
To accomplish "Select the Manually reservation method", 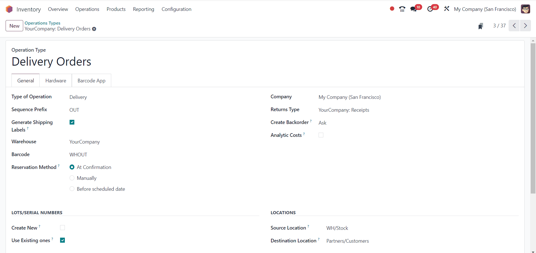I will [x=72, y=178].
